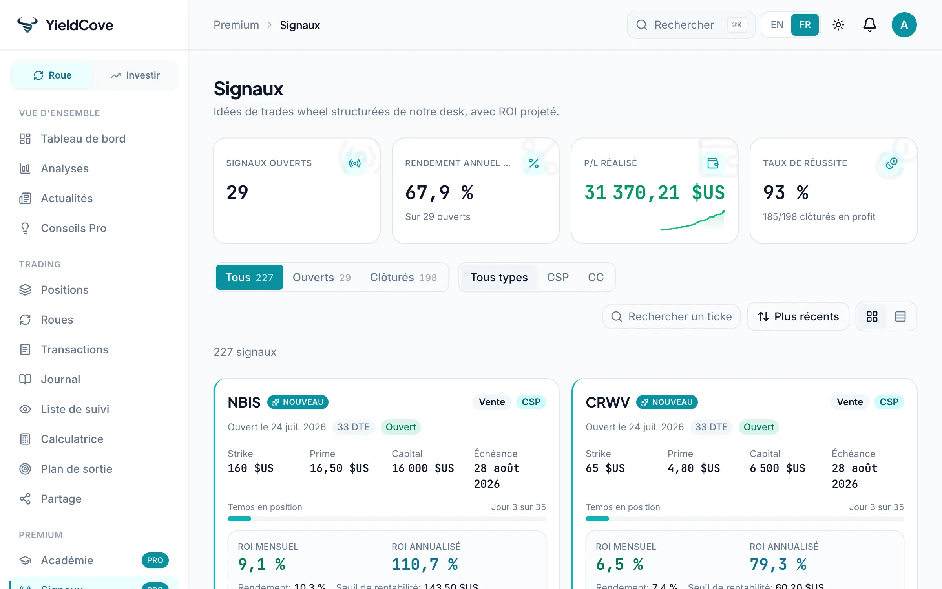Click the signal broadcast icon on Signaux ouverts card
942x589 pixels.
tap(355, 163)
